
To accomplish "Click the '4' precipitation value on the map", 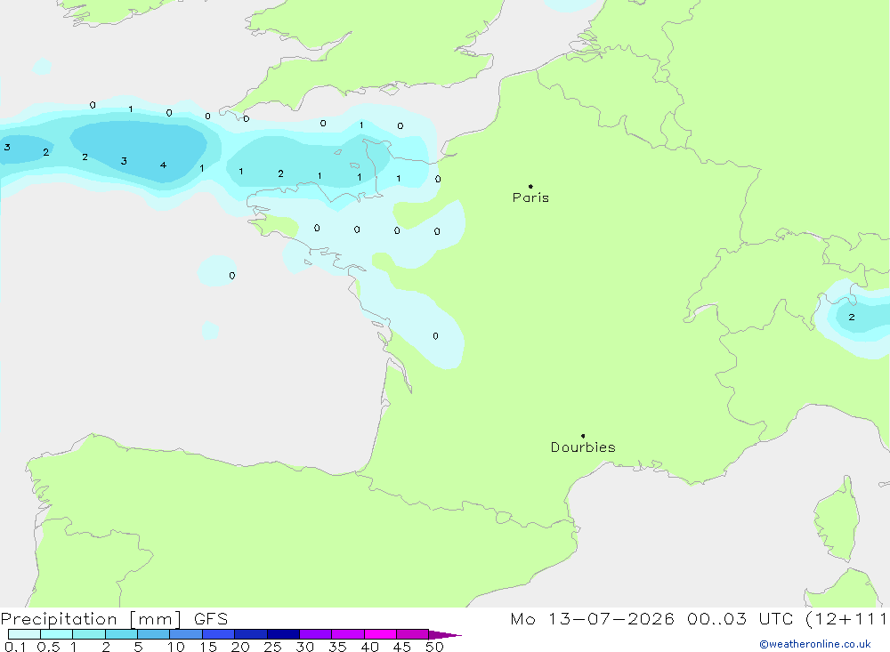I will coord(163,165).
